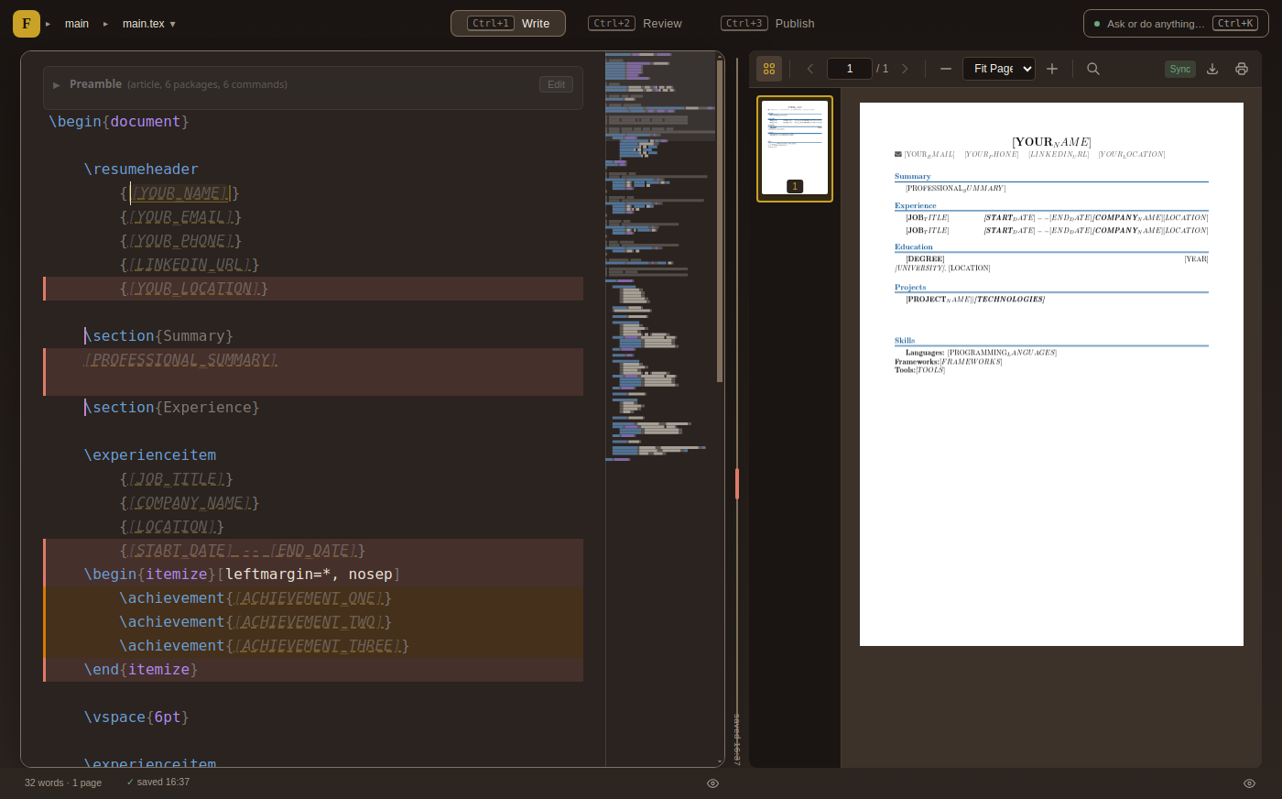Click the editor vertical scrollbar thumb
The width and height of the screenshot is (1282, 799).
click(x=720, y=220)
